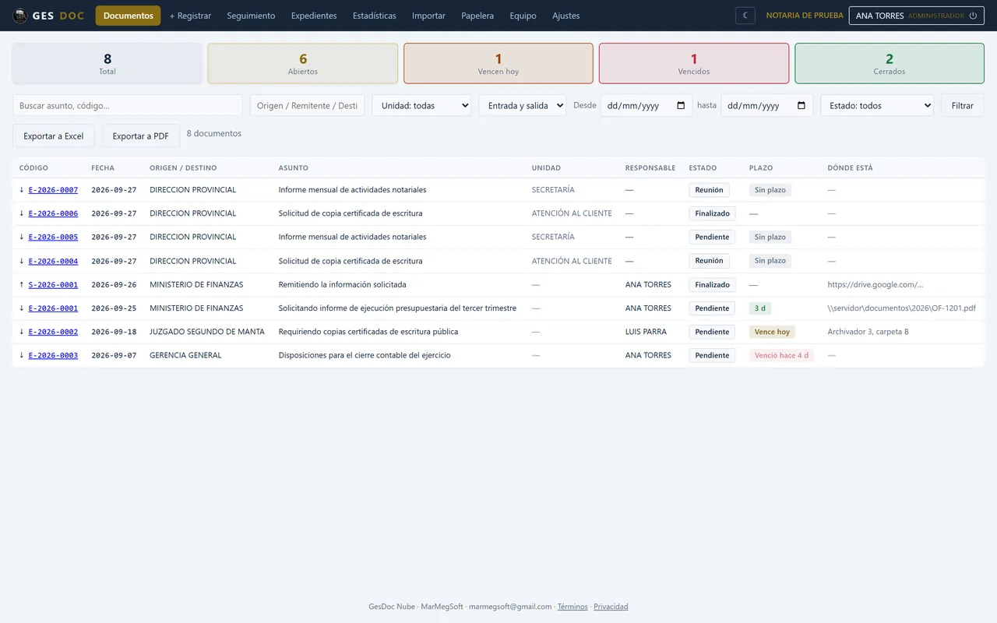Image resolution: width=997 pixels, height=623 pixels.
Task: Expand the Unidad: todas dropdown
Action: (421, 106)
